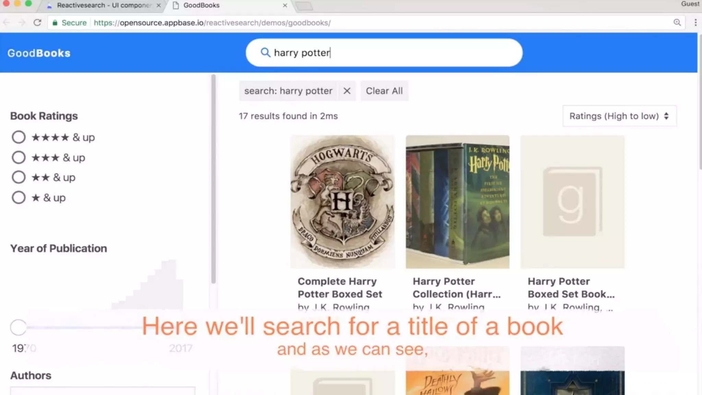Viewport: 702px width, 395px height.
Task: Click the harry potter search input field
Action: [384, 52]
